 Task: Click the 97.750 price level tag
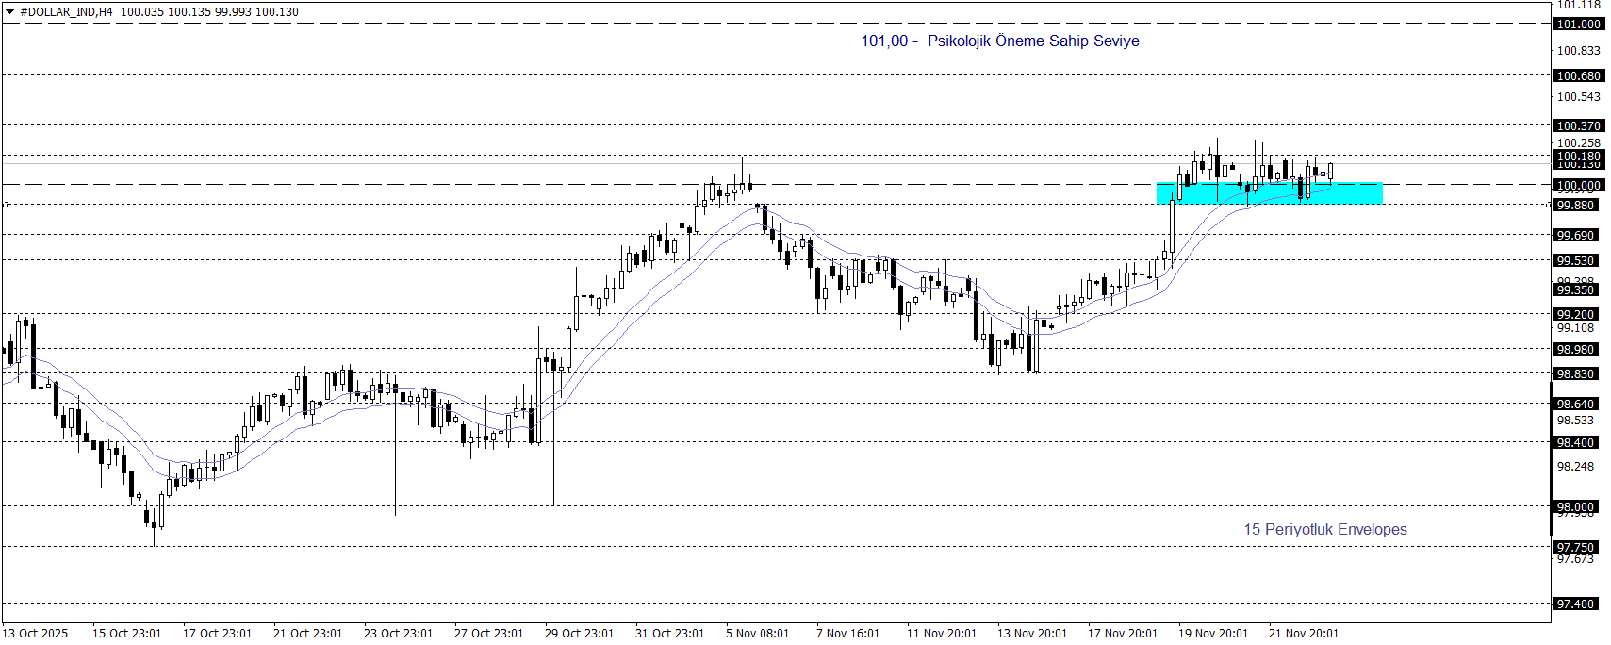tap(1577, 548)
